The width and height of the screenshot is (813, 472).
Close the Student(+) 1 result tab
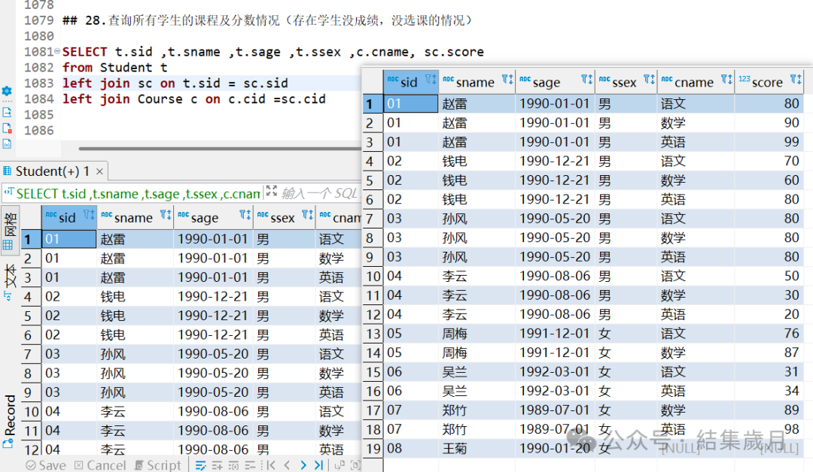click(x=99, y=171)
